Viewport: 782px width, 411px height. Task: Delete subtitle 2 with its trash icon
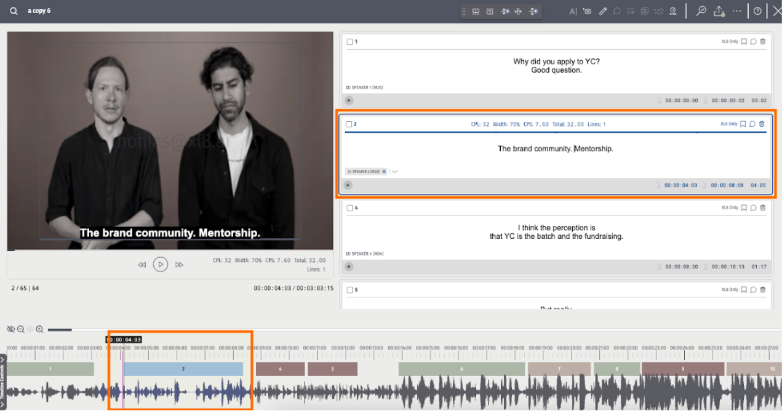coord(762,124)
